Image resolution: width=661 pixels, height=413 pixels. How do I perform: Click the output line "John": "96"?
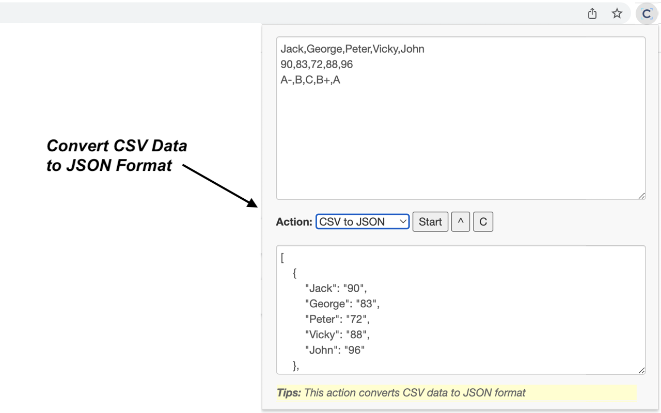pos(335,350)
